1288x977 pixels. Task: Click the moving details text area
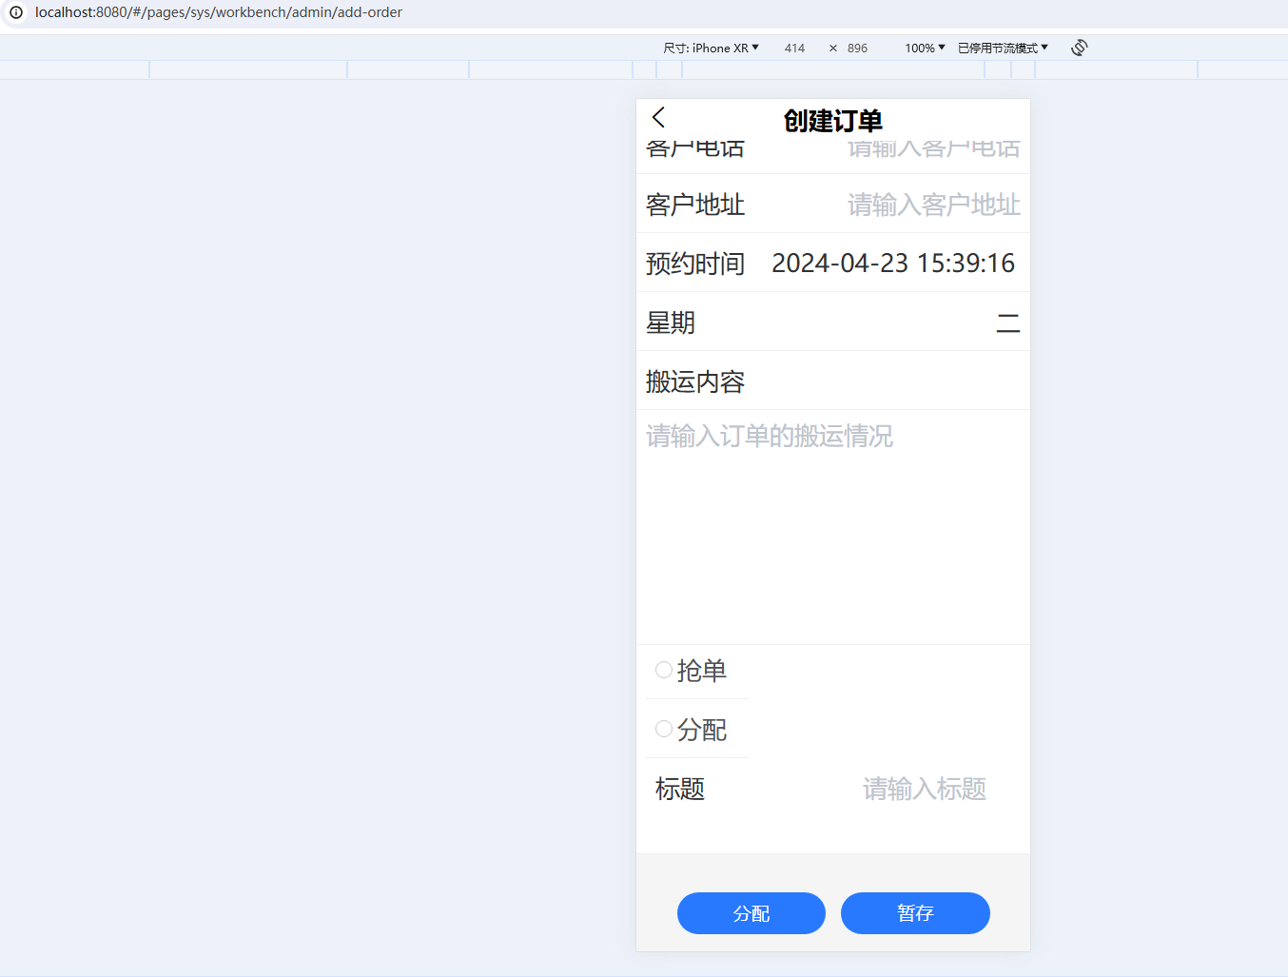click(833, 526)
